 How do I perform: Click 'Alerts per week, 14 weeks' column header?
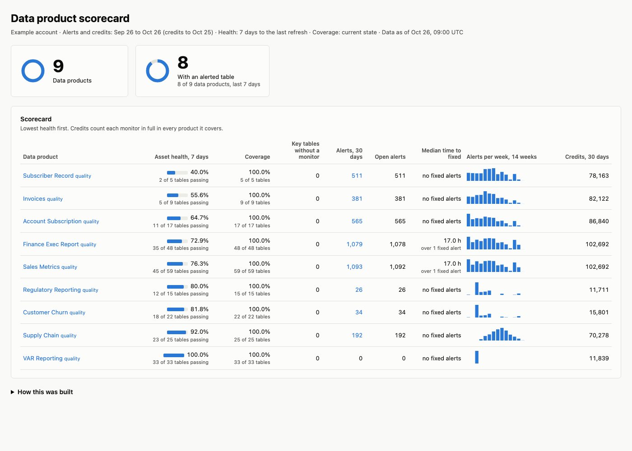click(x=502, y=157)
